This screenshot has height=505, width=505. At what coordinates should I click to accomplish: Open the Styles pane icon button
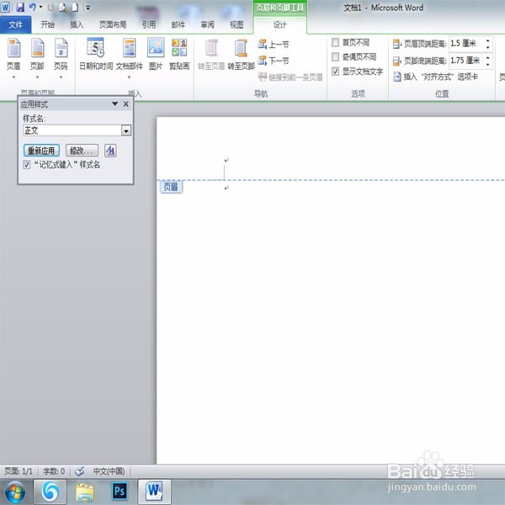110,151
